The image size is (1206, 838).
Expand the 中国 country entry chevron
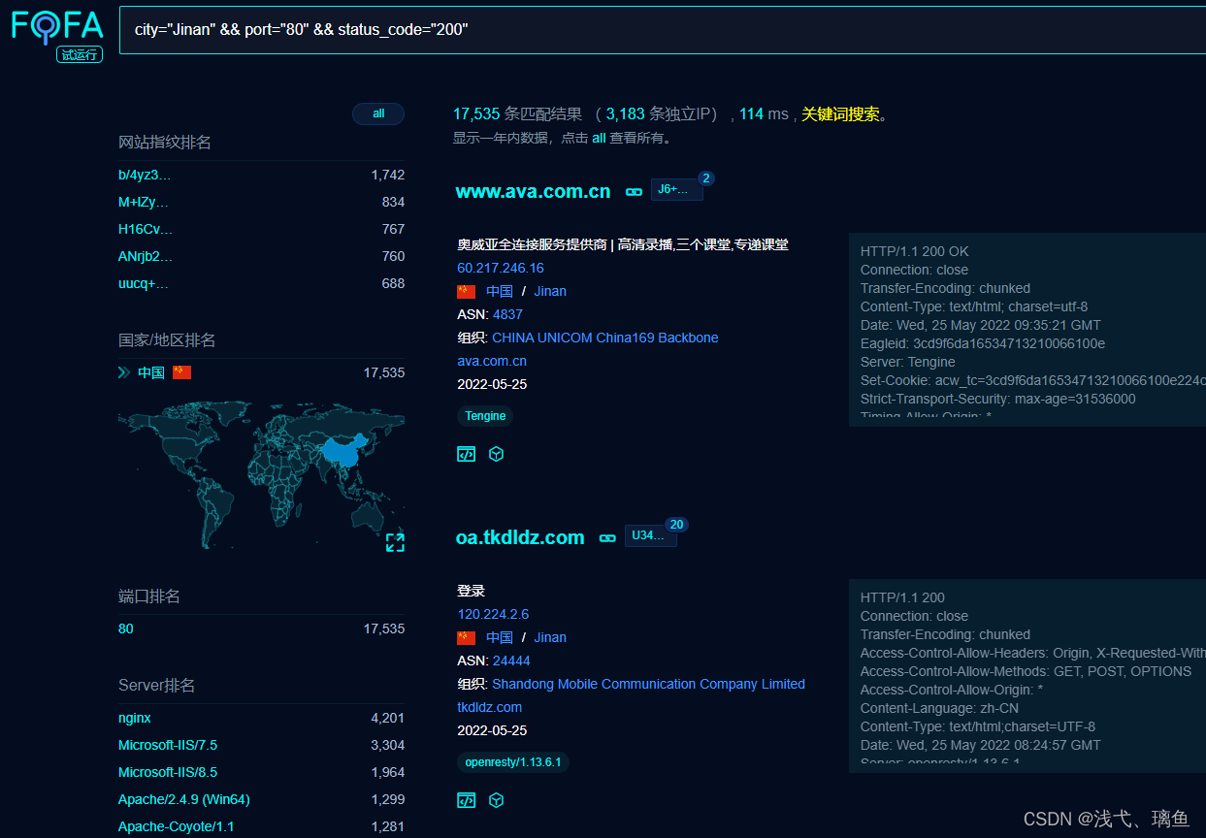click(124, 372)
